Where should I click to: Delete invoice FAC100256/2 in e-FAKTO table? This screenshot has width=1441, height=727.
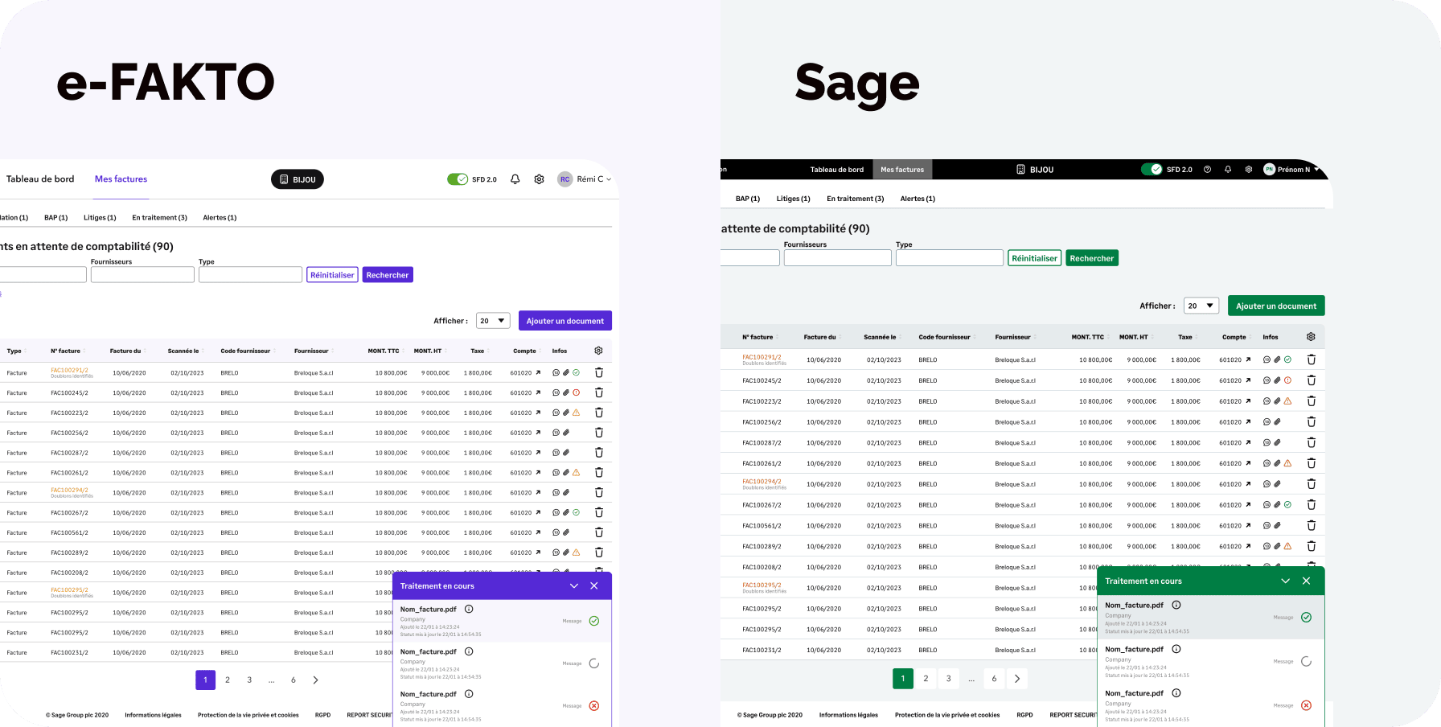[599, 433]
